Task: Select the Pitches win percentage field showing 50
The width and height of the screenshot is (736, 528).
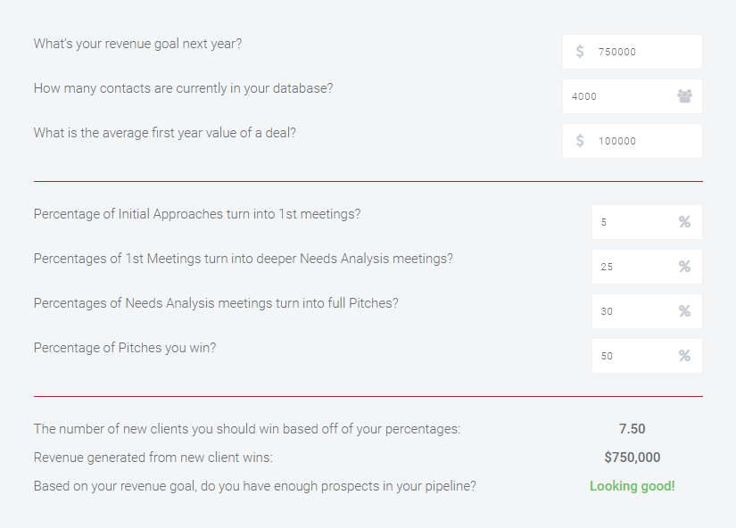Action: 647,356
